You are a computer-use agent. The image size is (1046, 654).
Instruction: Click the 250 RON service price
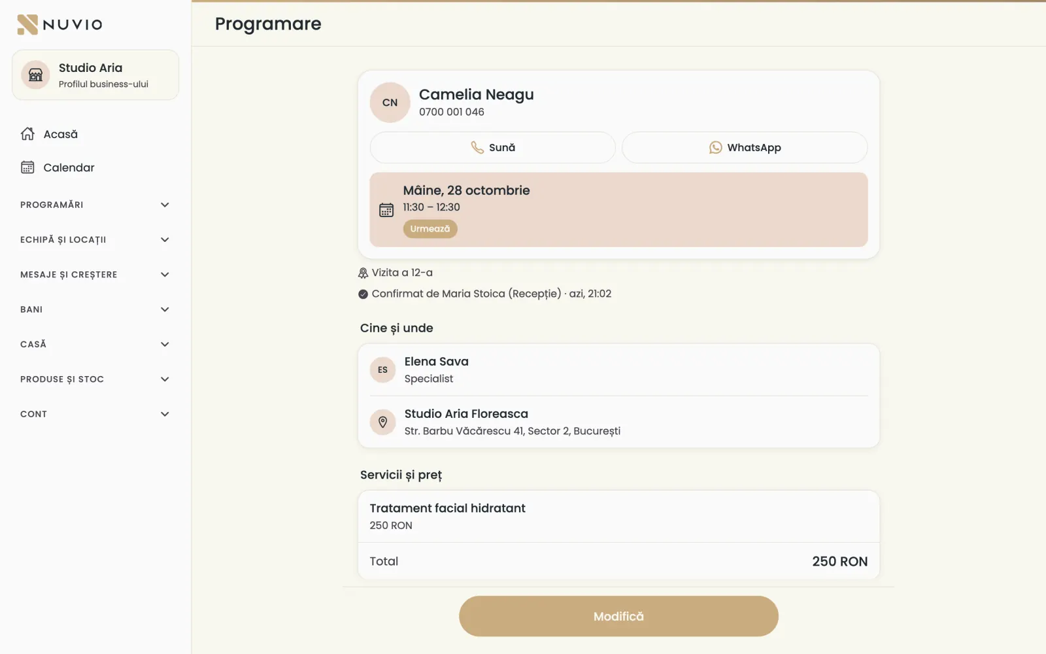coord(391,526)
